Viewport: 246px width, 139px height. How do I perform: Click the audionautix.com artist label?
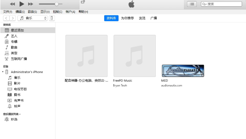(172, 85)
